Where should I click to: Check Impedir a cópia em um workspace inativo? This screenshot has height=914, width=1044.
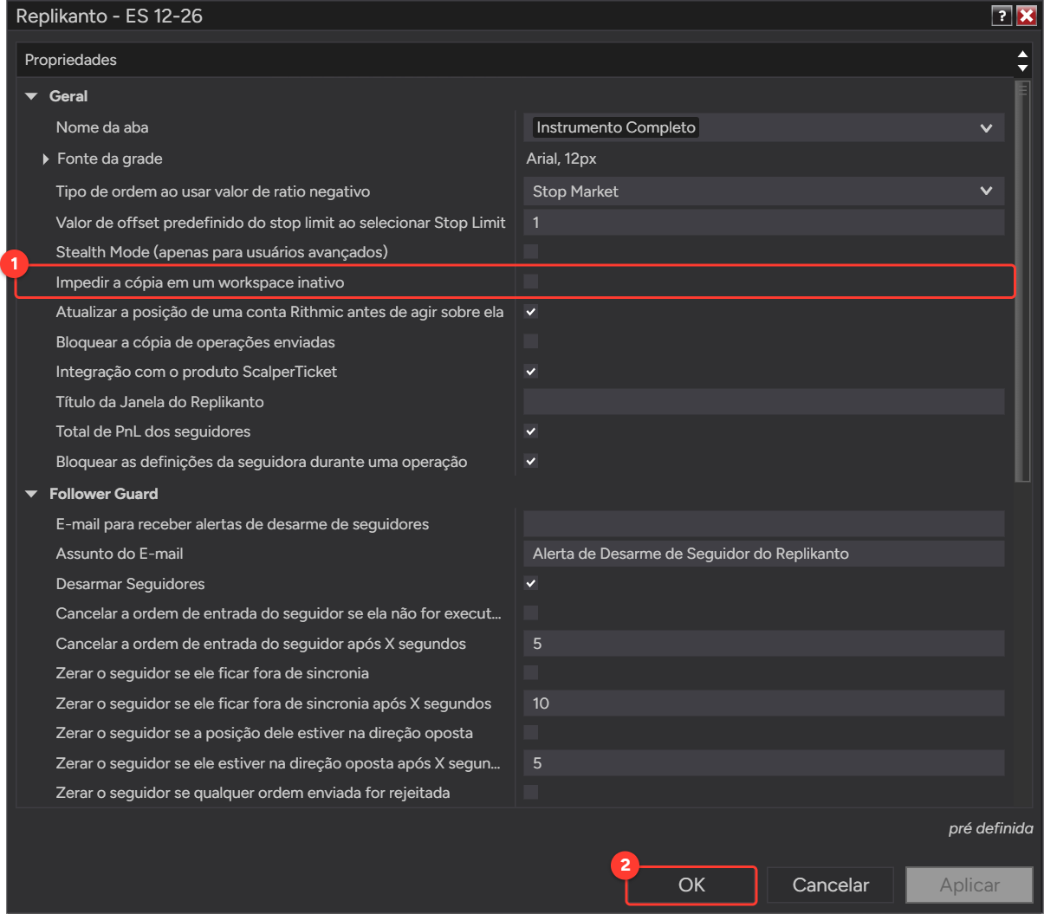point(531,282)
